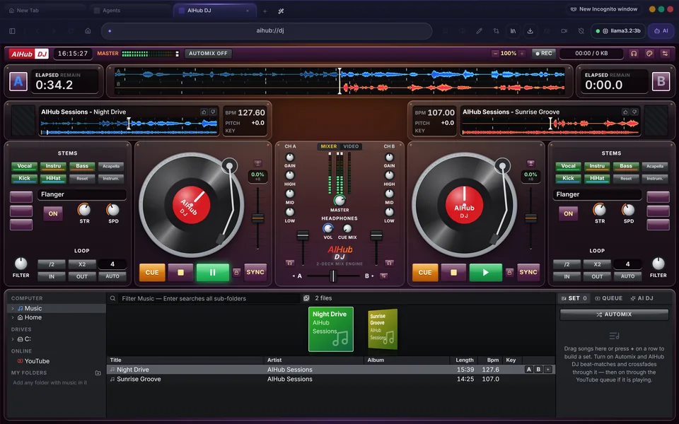679x424 pixels.
Task: Expand the Home folder in the tree
Action: [x=13, y=317]
